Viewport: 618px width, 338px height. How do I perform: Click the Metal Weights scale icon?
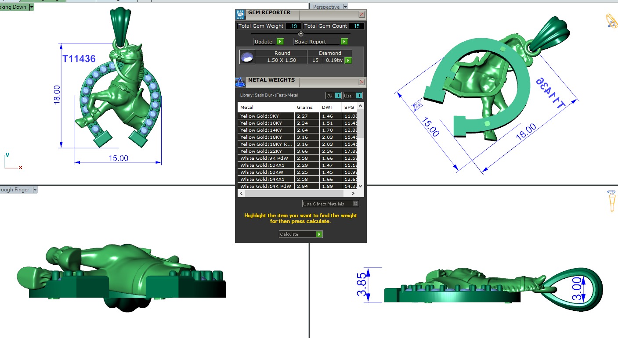240,82
